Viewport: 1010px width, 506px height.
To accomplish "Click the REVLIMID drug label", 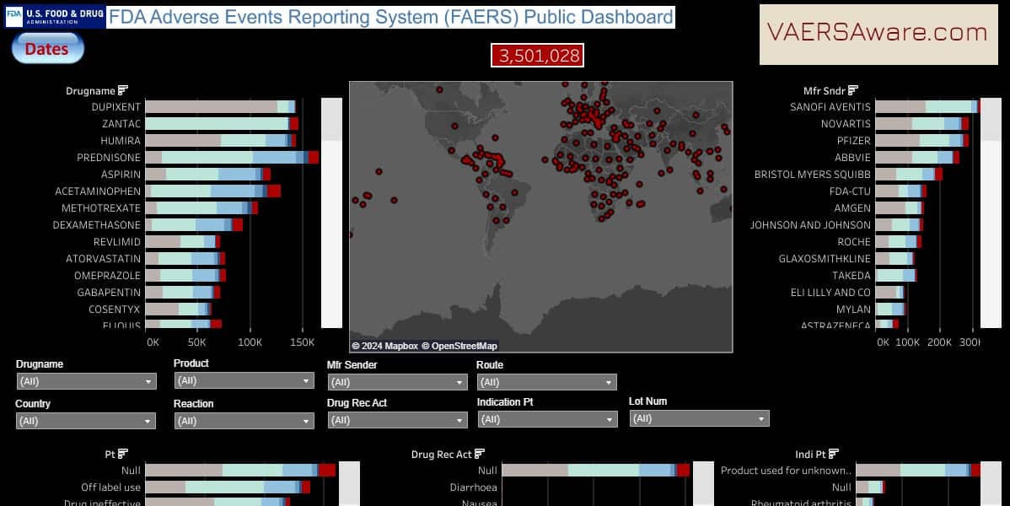I will point(117,242).
